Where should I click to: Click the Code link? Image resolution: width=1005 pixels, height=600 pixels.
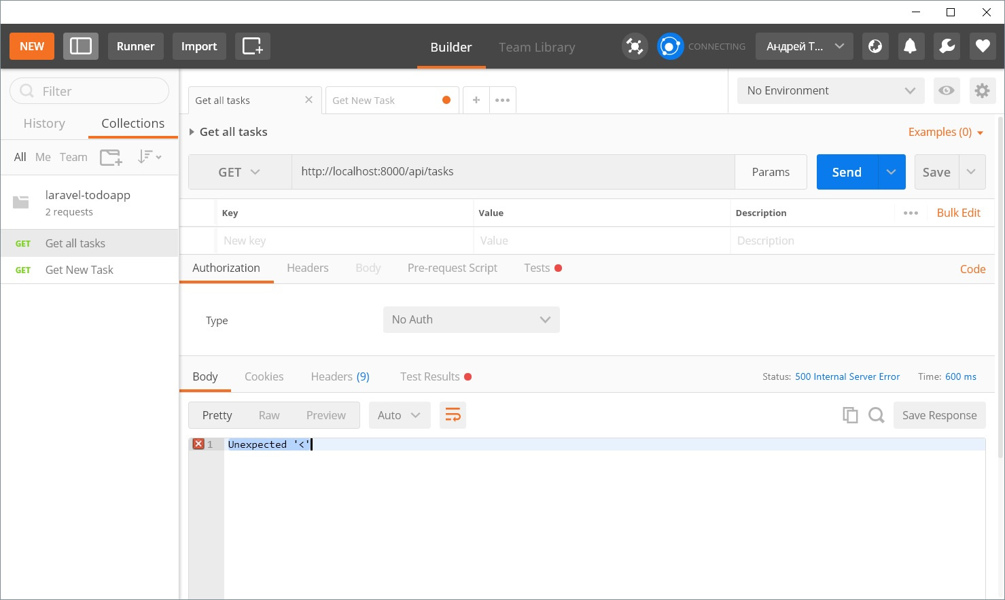pyautogui.click(x=972, y=269)
